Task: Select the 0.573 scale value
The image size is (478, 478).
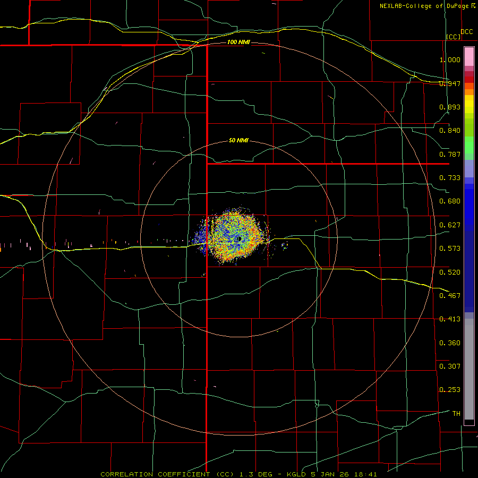Action: [x=450, y=249]
